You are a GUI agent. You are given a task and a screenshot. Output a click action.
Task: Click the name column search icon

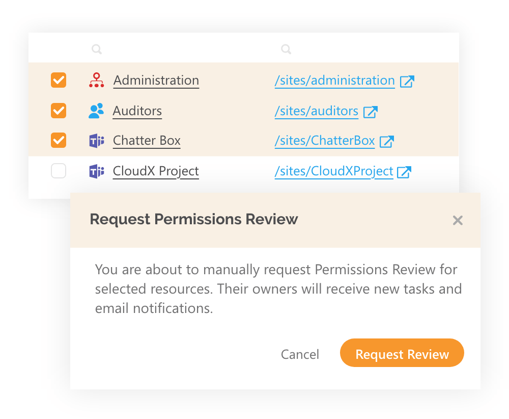(x=97, y=49)
